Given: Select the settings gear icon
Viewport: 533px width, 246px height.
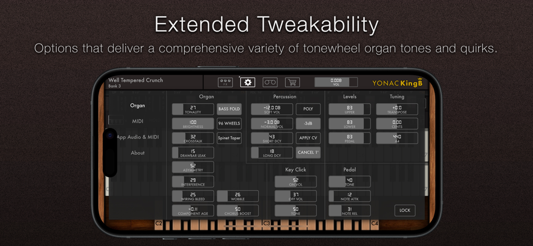Looking at the screenshot, I should 247,82.
